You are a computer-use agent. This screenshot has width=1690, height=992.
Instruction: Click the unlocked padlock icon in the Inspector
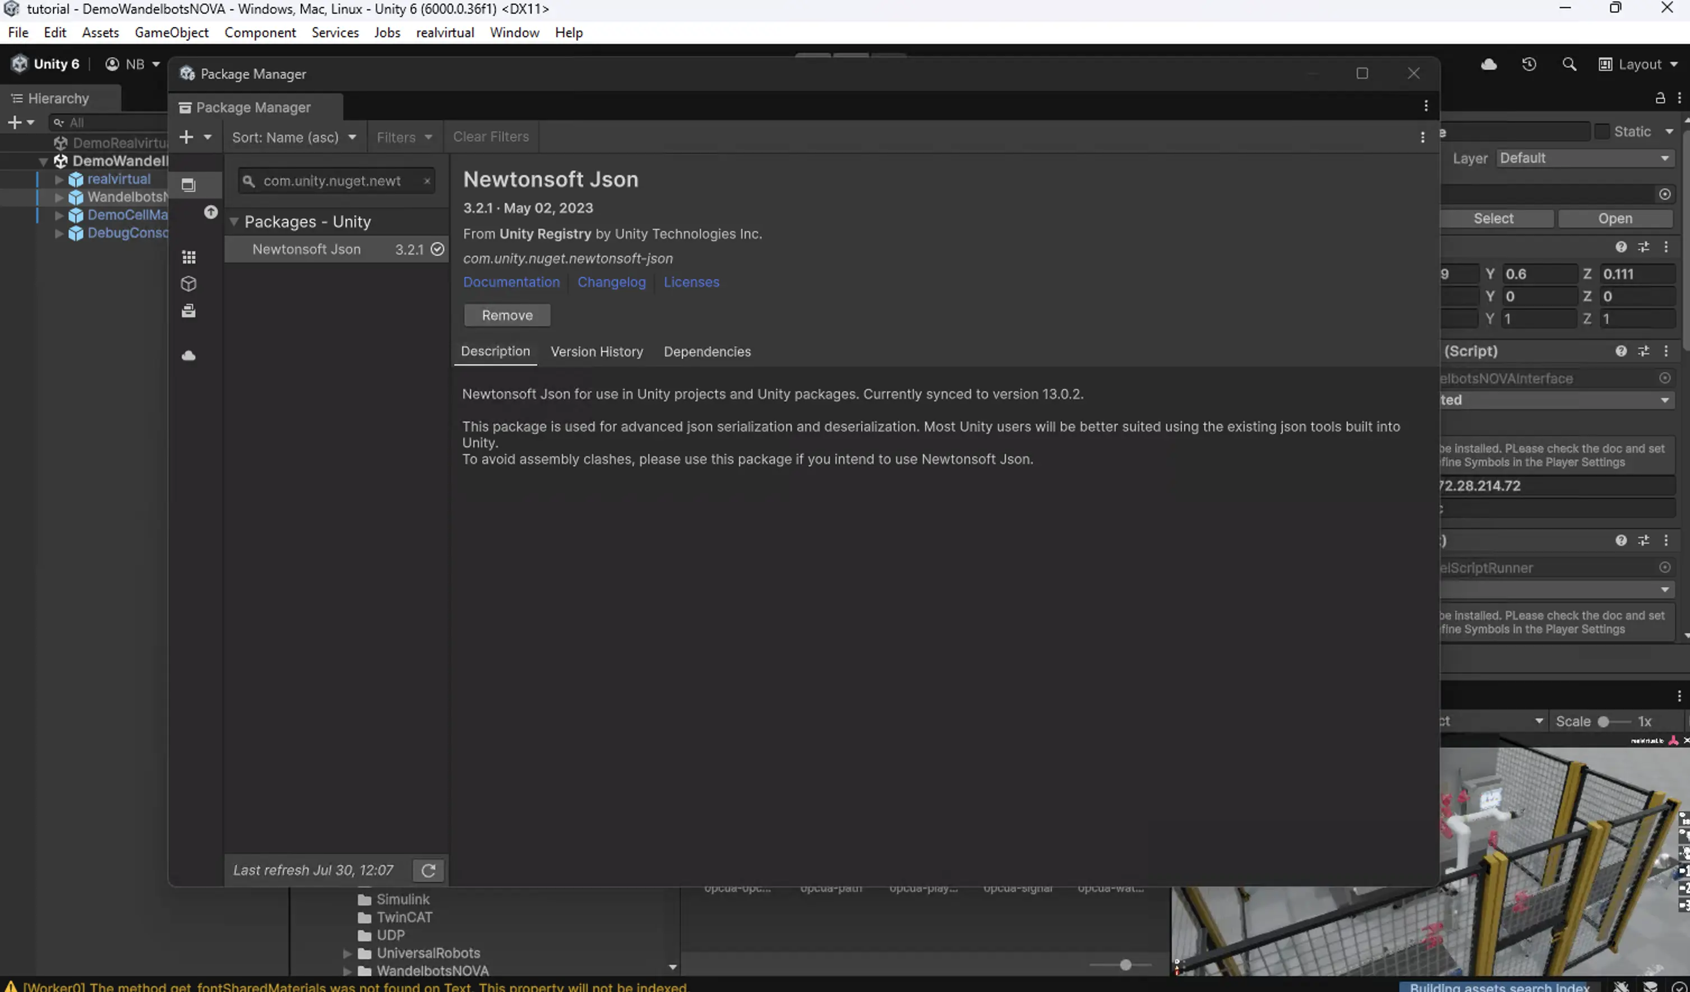pos(1660,98)
